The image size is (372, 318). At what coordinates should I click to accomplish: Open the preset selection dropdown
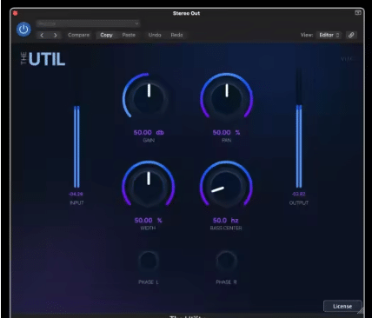tap(88, 23)
